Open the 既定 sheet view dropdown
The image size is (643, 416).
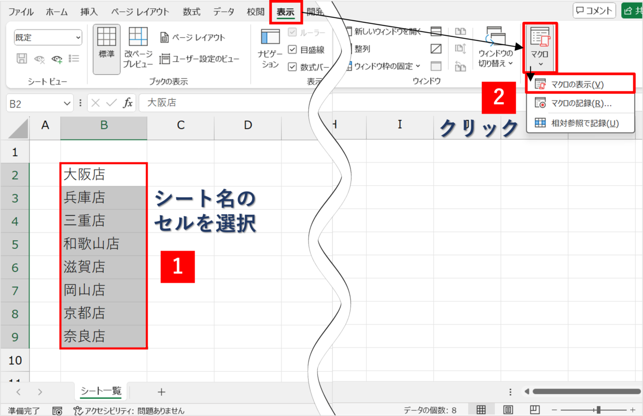(x=48, y=37)
